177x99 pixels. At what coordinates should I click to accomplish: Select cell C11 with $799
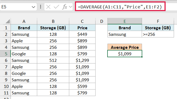click(82, 93)
